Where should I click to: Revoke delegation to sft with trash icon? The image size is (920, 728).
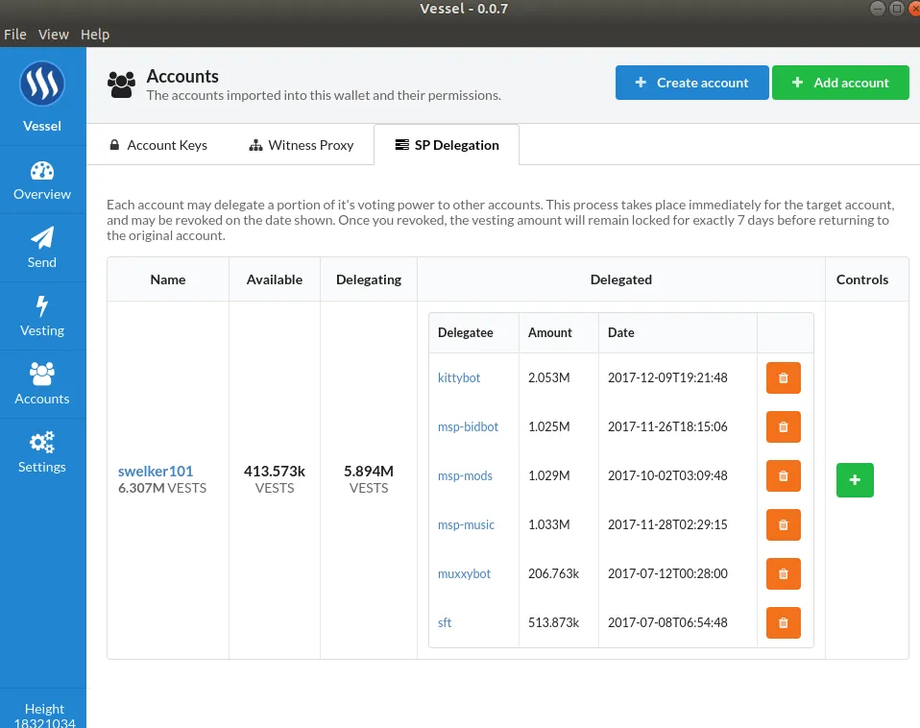tap(784, 623)
